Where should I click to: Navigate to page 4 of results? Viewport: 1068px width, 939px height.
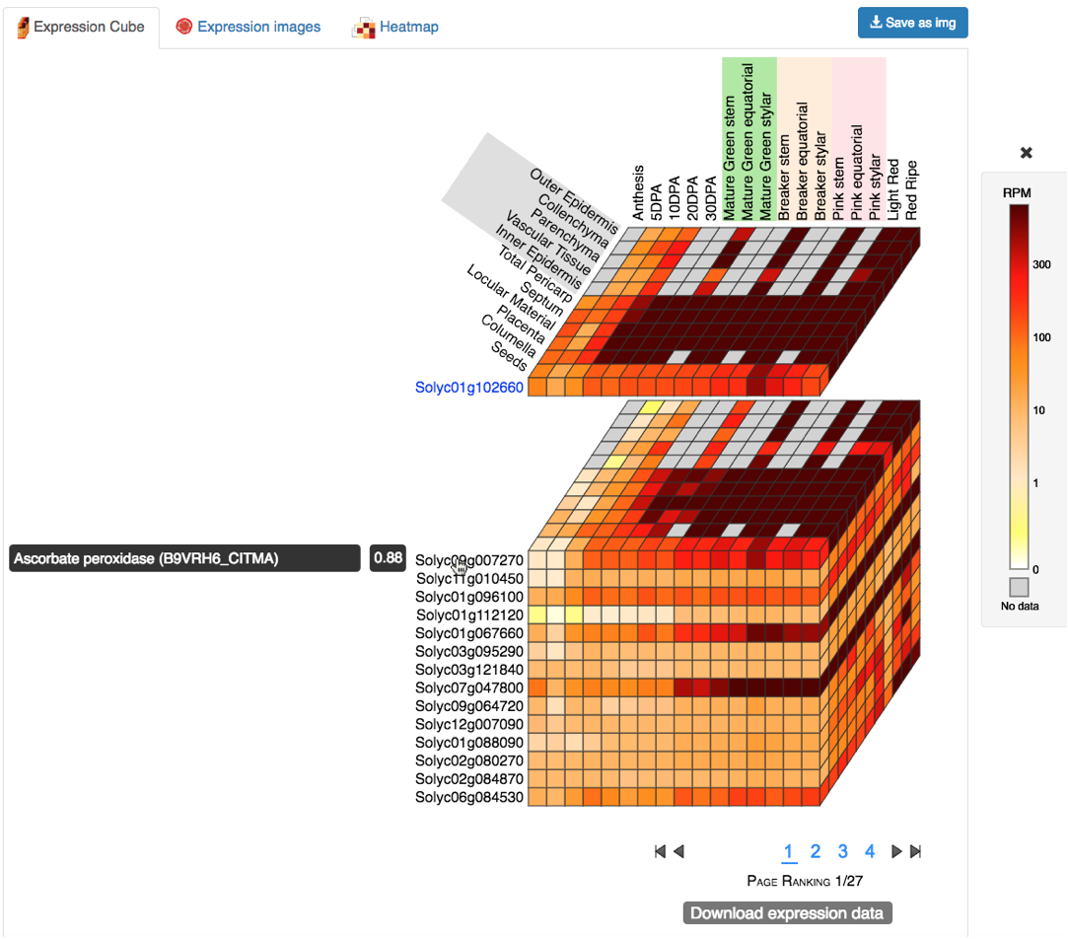coord(870,851)
